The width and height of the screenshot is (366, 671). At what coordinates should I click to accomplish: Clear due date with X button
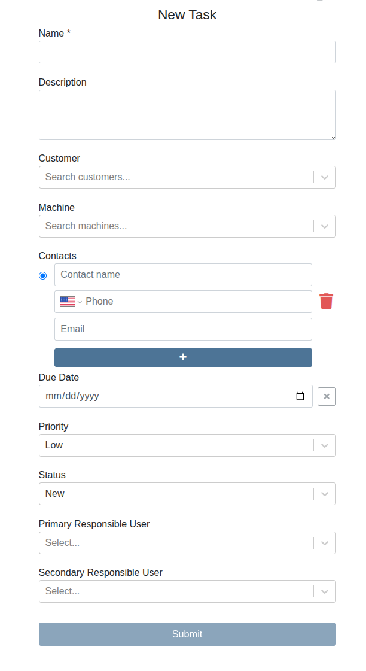(x=327, y=397)
